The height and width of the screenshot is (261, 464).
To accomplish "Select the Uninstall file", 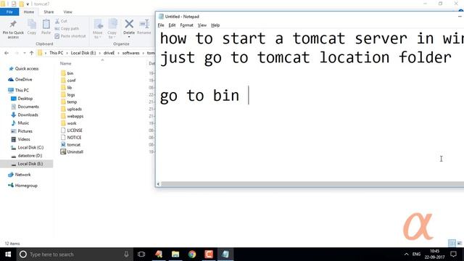I will coord(75,152).
